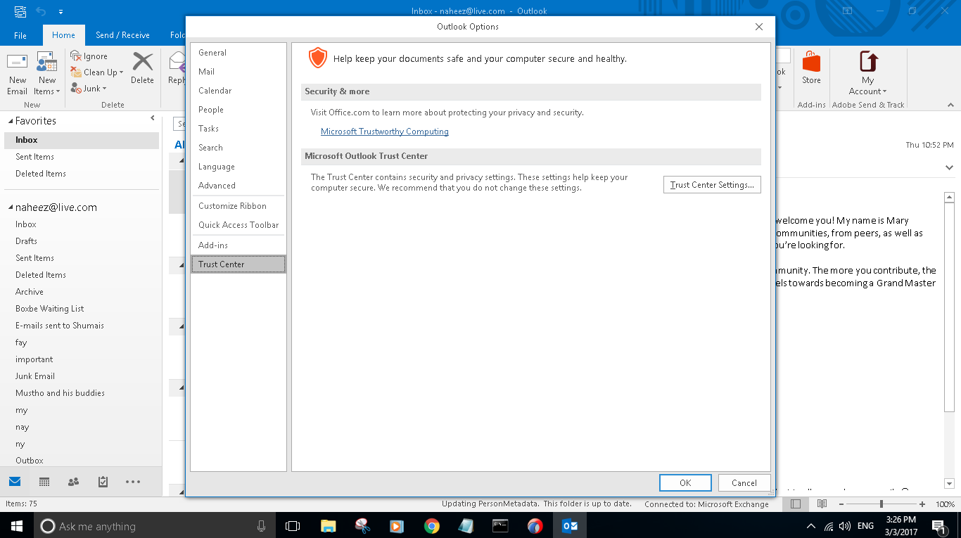Adjust the zoom slider handle
This screenshot has height=538, width=961.
tap(882, 504)
